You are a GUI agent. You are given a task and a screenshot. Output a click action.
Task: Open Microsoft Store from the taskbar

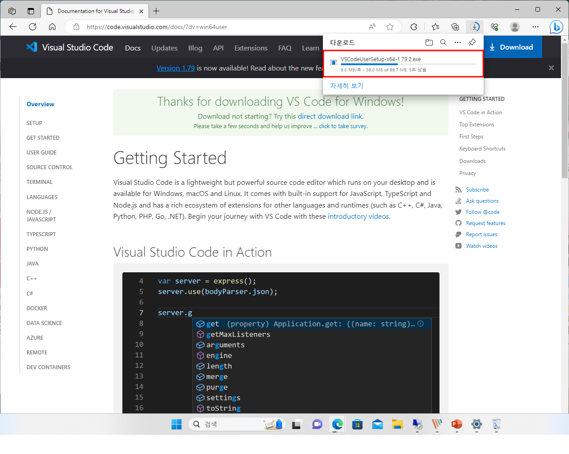click(x=357, y=424)
